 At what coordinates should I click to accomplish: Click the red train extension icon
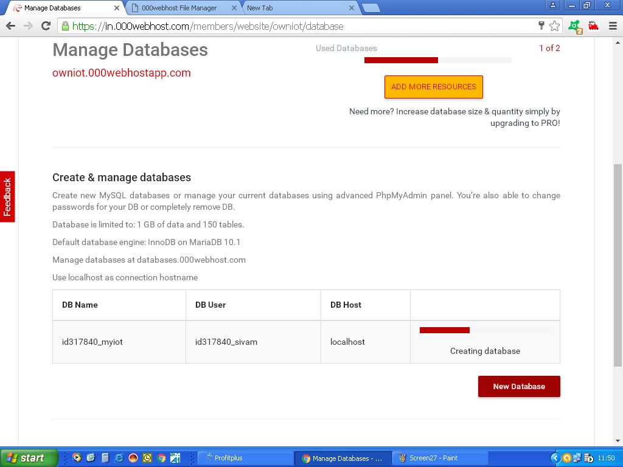[x=593, y=26]
